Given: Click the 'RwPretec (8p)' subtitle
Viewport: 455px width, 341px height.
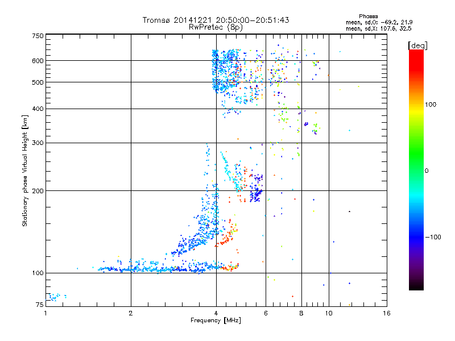Looking at the screenshot, I should [x=216, y=27].
